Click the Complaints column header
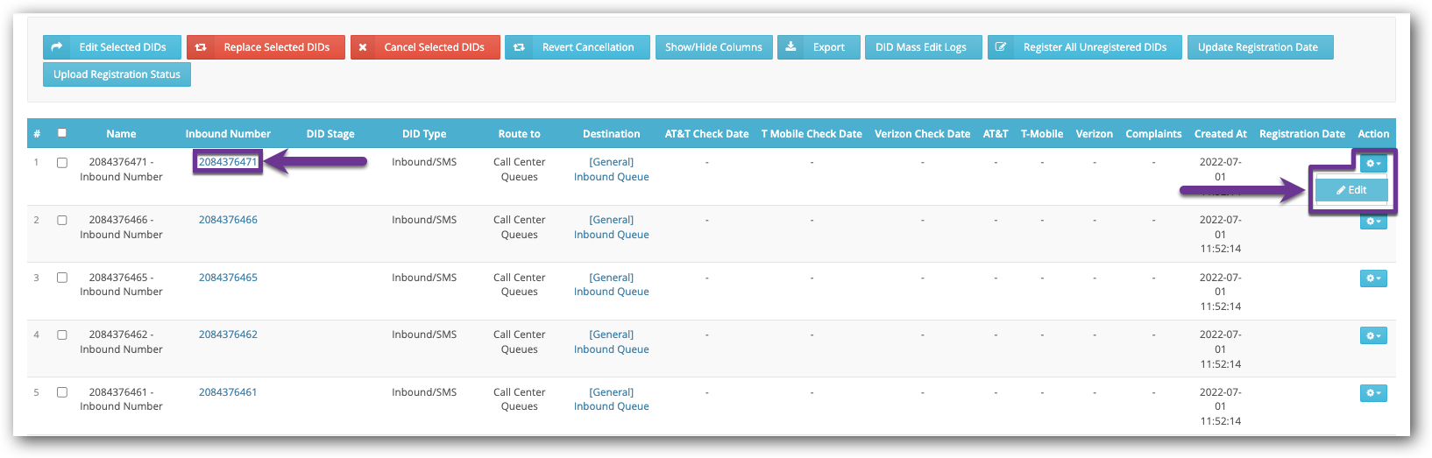1432x458 pixels. pos(1153,134)
